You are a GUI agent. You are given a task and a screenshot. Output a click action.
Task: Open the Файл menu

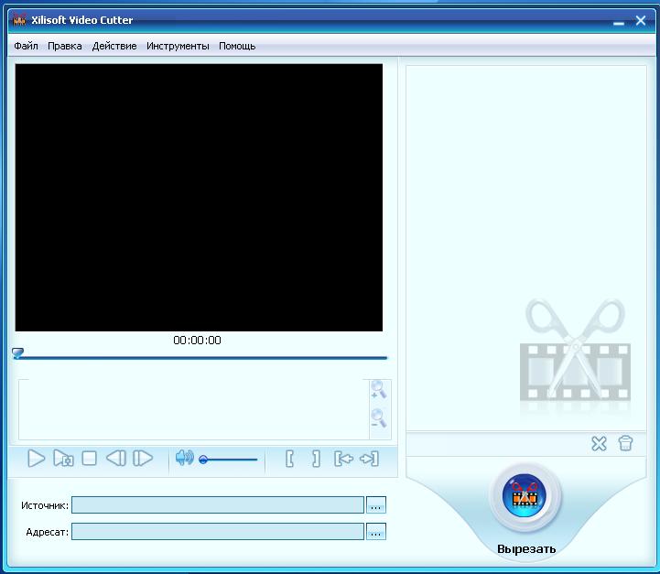(27, 46)
